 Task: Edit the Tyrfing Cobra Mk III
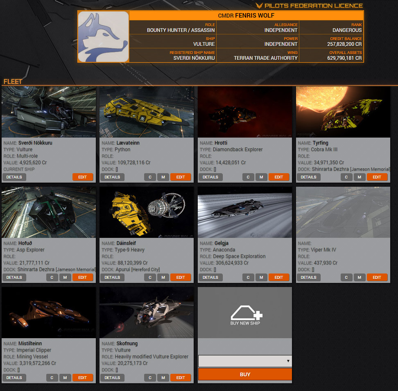click(x=377, y=177)
